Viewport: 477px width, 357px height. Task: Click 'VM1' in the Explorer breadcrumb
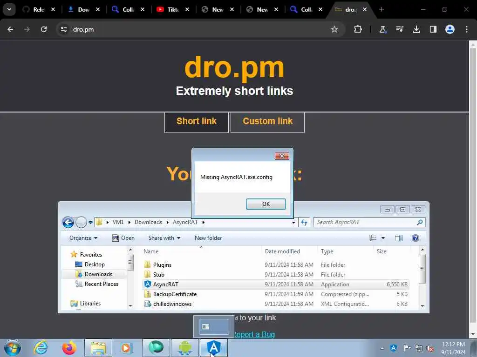click(x=118, y=222)
